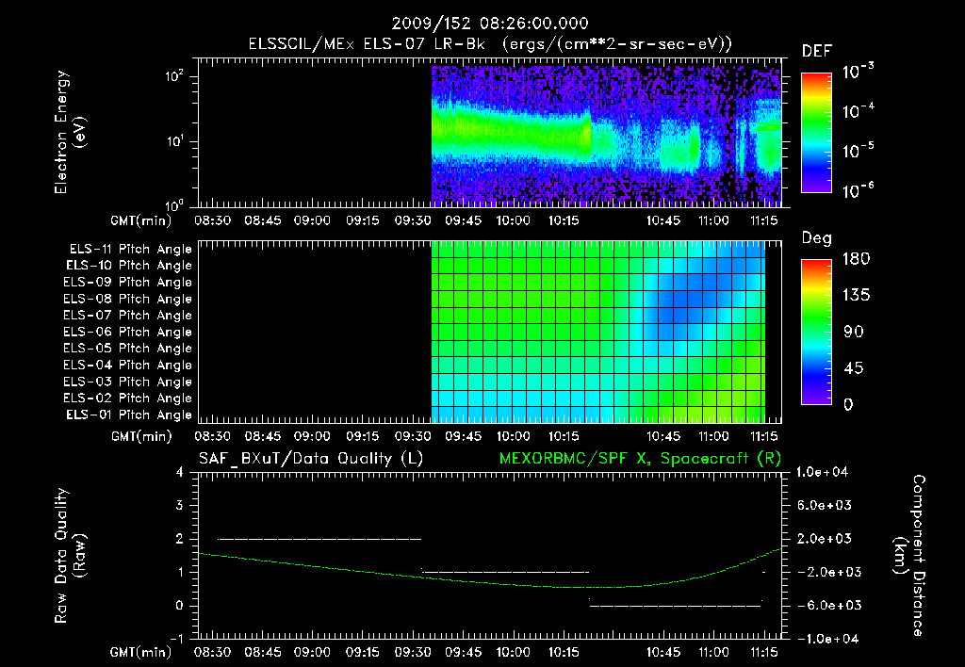This screenshot has width=965, height=667.
Task: Click the '4' tick on Raw Data Quality axis
Action: point(180,472)
